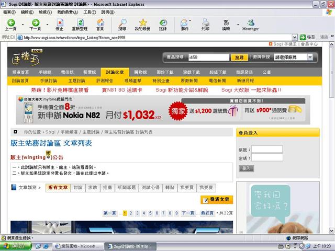Open the Search (搜尋) toolbar icon
The width and height of the screenshot is (335, 251).
click(122, 22)
